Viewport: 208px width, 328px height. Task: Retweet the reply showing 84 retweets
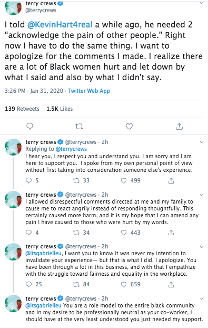tap(76, 284)
